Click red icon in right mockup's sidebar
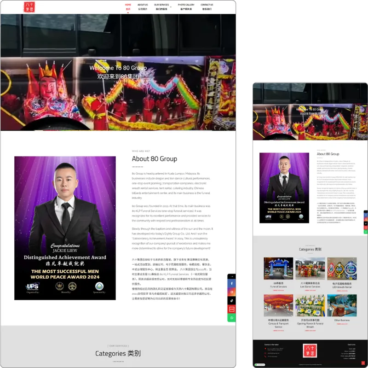 tap(366, 228)
